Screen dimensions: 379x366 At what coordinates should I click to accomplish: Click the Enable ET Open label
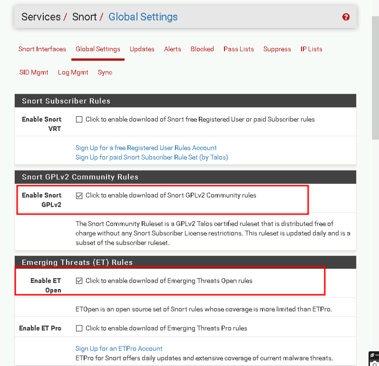46,285
